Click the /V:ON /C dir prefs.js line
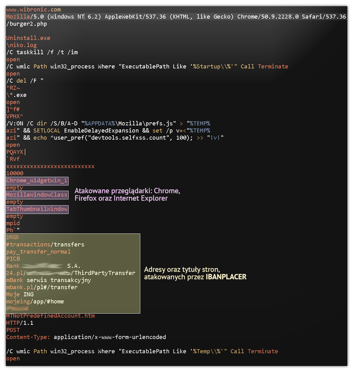Screen dimensions: 356x374 108,124
